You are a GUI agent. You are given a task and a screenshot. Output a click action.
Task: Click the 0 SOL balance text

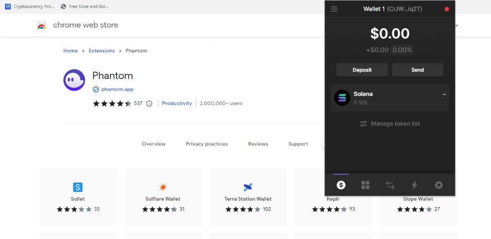[361, 103]
